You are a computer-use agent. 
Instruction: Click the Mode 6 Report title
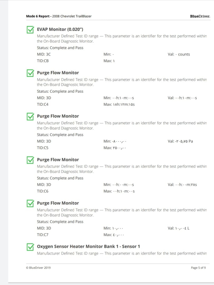coord(38,16)
